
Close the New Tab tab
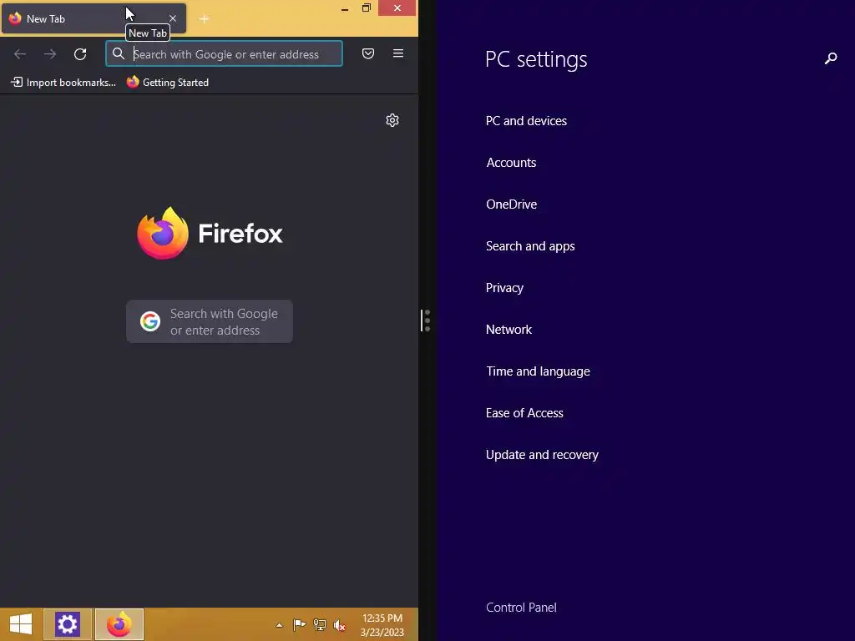[x=173, y=18]
